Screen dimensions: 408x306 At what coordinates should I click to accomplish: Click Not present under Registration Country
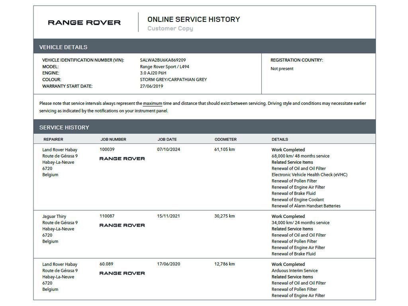pos(282,69)
